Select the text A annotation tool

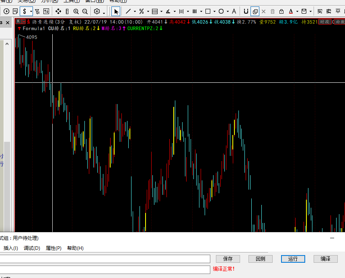click(x=234, y=11)
